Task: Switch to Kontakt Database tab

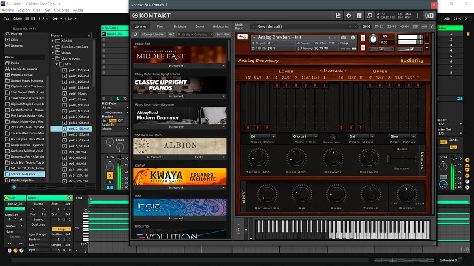Action: pyautogui.click(x=180, y=26)
